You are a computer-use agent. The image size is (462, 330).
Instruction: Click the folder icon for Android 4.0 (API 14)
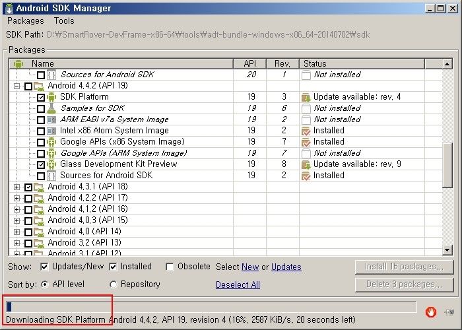[38, 232]
